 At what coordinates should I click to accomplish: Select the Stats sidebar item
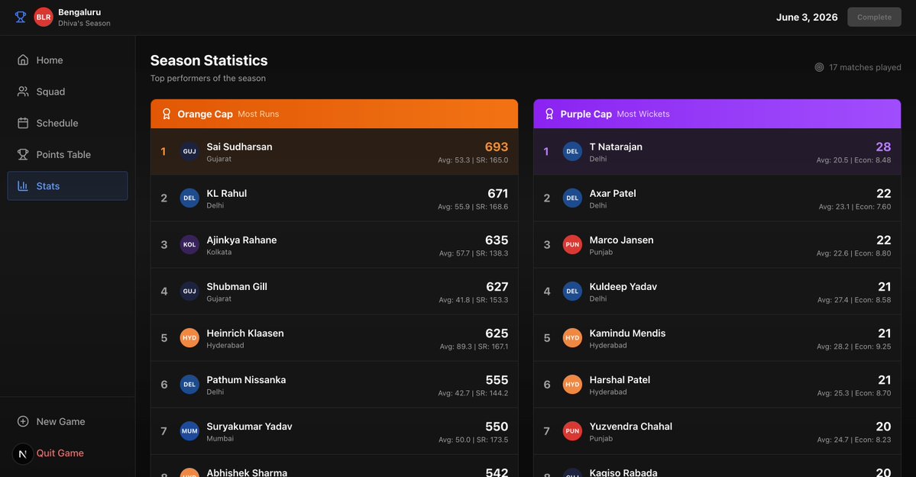point(67,185)
